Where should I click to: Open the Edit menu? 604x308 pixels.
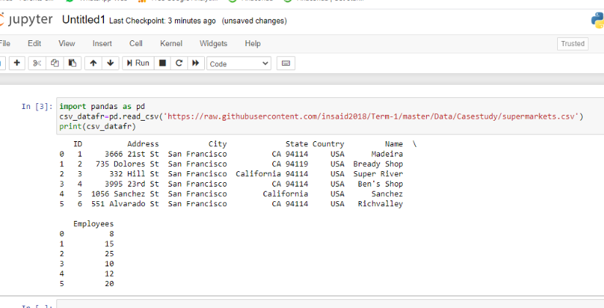tap(34, 43)
